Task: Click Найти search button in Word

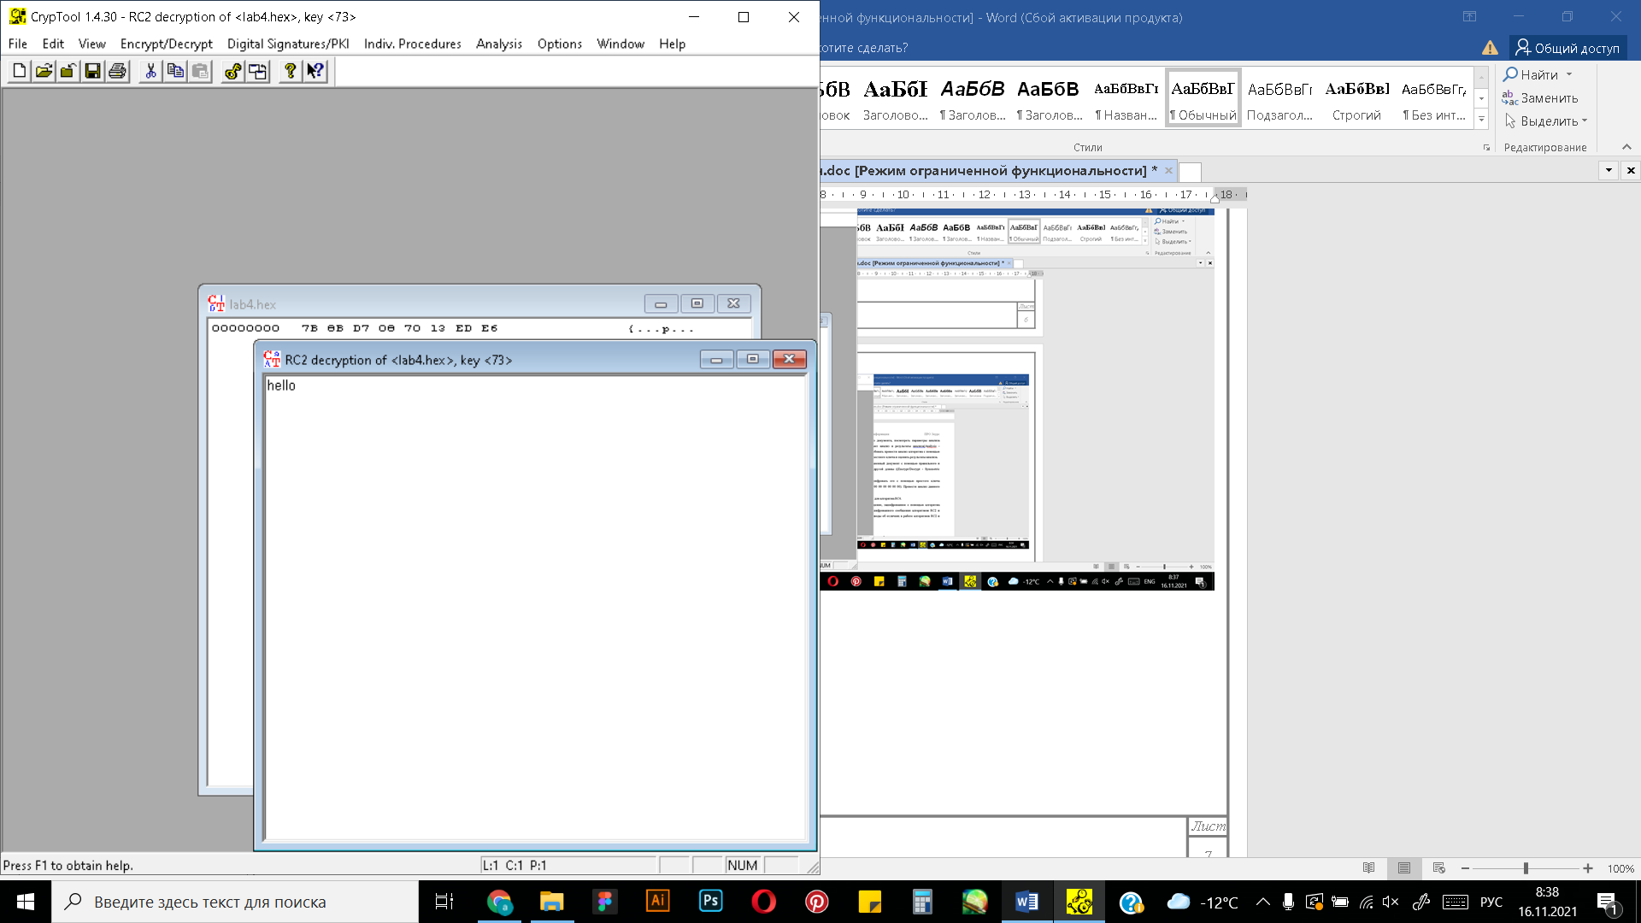Action: (x=1531, y=74)
